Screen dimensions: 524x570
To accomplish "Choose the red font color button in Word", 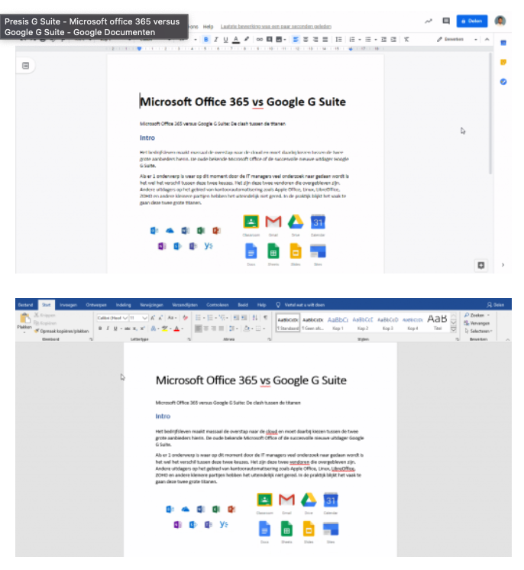I will click(x=177, y=329).
